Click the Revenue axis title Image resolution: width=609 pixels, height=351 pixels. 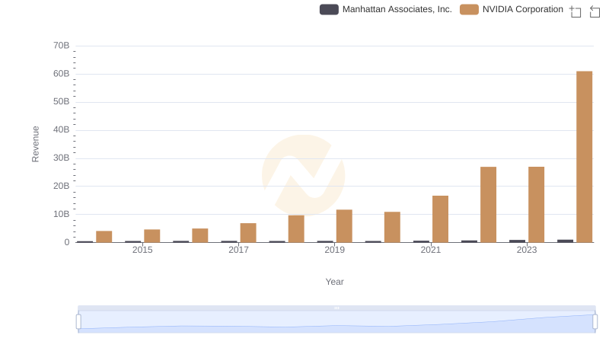click(35, 144)
